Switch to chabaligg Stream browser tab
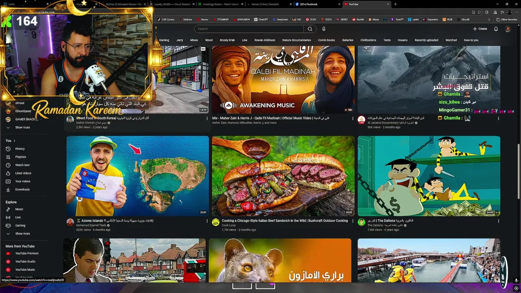The height and width of the screenshot is (293, 521). (x=220, y=4)
